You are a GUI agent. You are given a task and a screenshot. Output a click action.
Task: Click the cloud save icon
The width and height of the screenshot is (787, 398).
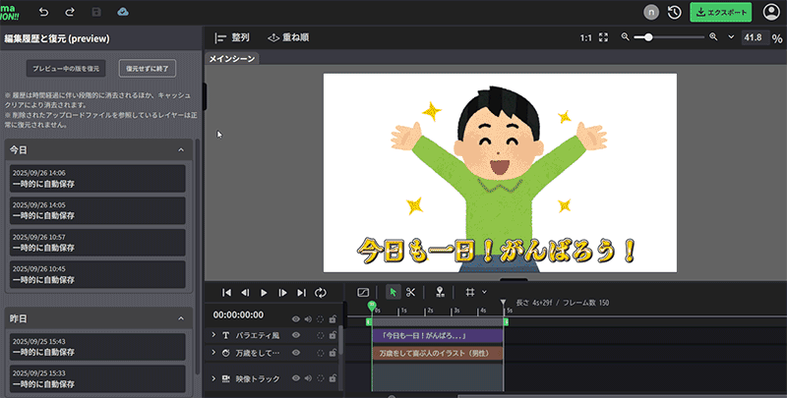123,12
